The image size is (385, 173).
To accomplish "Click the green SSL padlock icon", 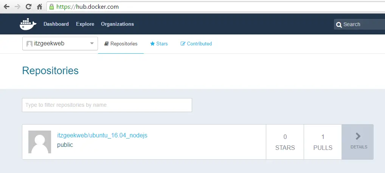I will pyautogui.click(x=51, y=7).
